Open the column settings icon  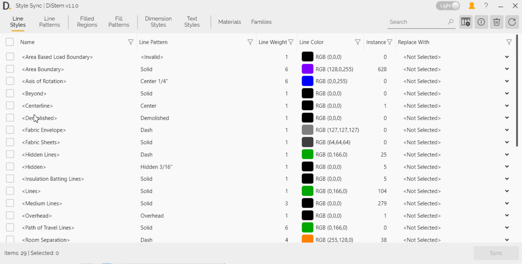click(466, 22)
